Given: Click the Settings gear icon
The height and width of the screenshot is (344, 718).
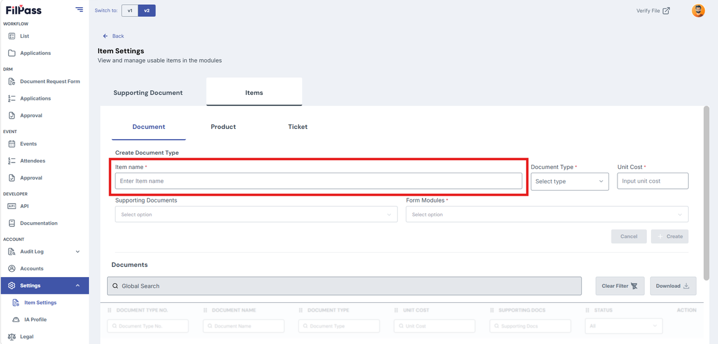Looking at the screenshot, I should tap(11, 285).
